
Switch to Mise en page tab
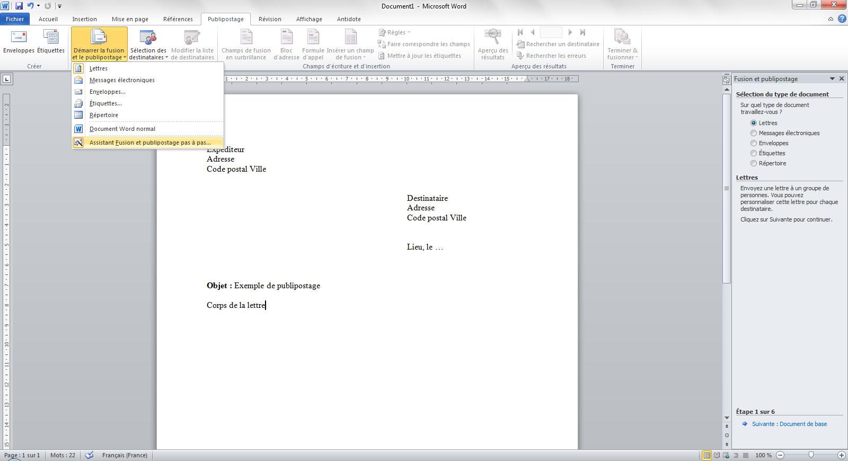[130, 19]
